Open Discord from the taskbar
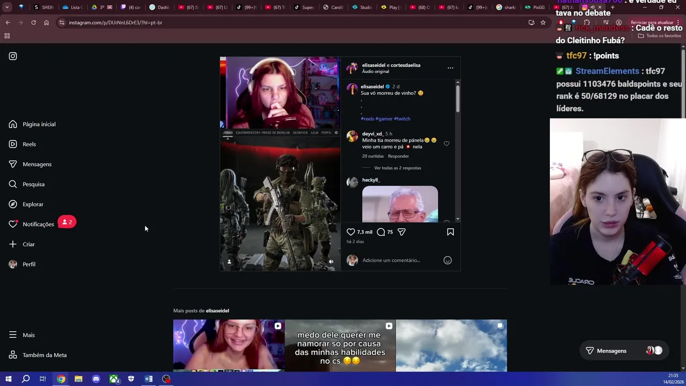This screenshot has height=386, width=686. click(96, 379)
